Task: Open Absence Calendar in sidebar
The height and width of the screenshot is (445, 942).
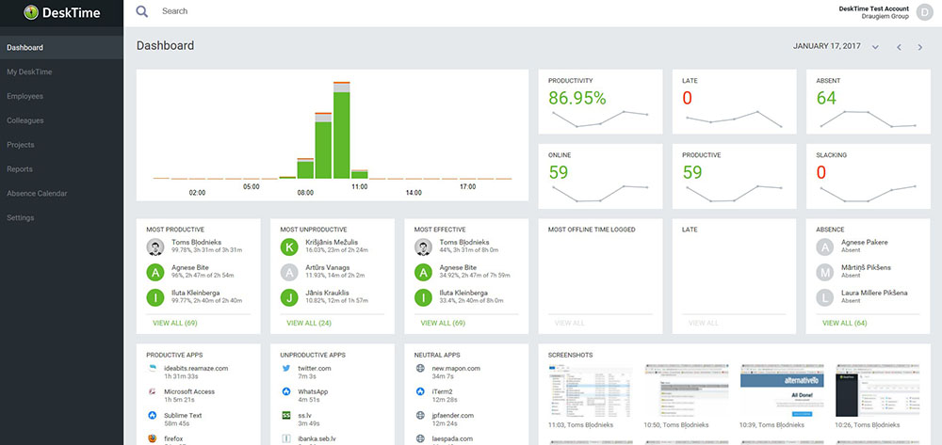Action: pyautogui.click(x=38, y=193)
